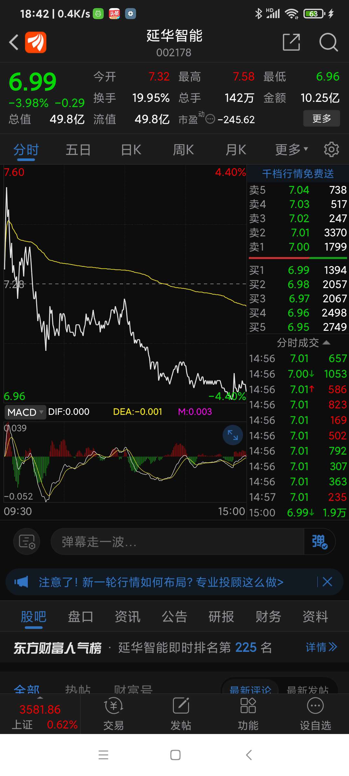Tap the 卖2 ask row at 7.01
This screenshot has width=349, height=776.
point(298,233)
